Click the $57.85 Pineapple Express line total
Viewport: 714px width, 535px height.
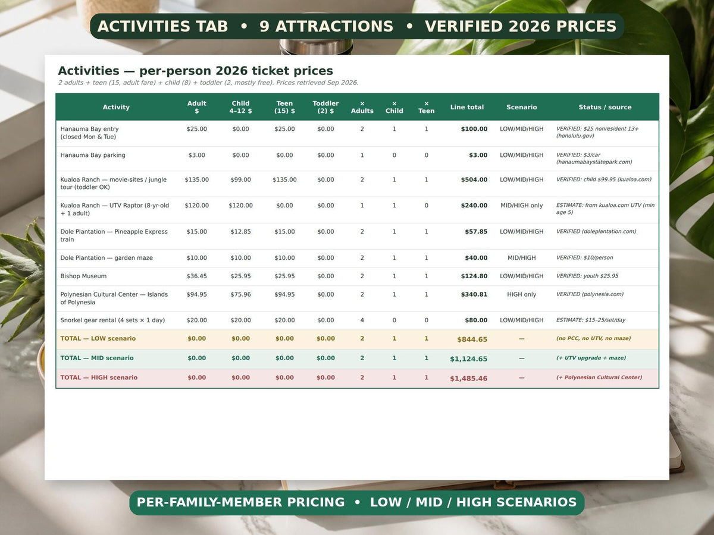tap(476, 232)
